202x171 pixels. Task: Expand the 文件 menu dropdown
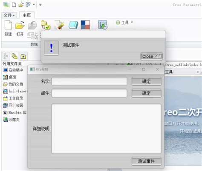pos(9,15)
